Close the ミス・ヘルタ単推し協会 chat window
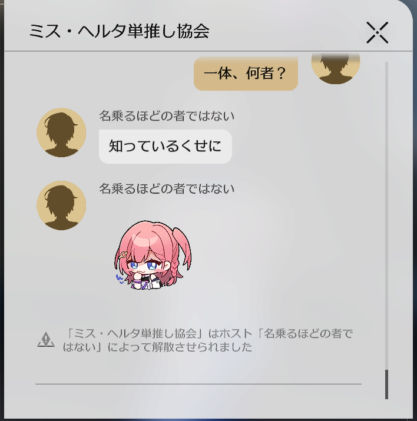 [x=378, y=32]
